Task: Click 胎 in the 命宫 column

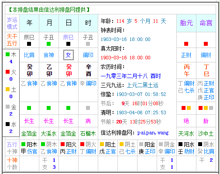Action: click(x=206, y=121)
